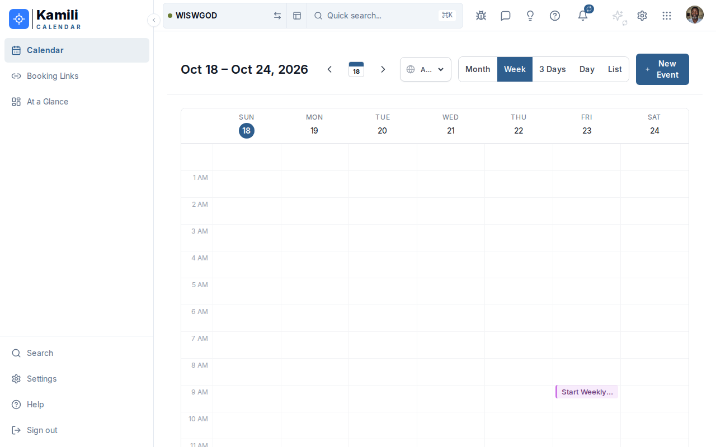Select Friday 23 in the week header
The width and height of the screenshot is (716, 447).
point(587,131)
